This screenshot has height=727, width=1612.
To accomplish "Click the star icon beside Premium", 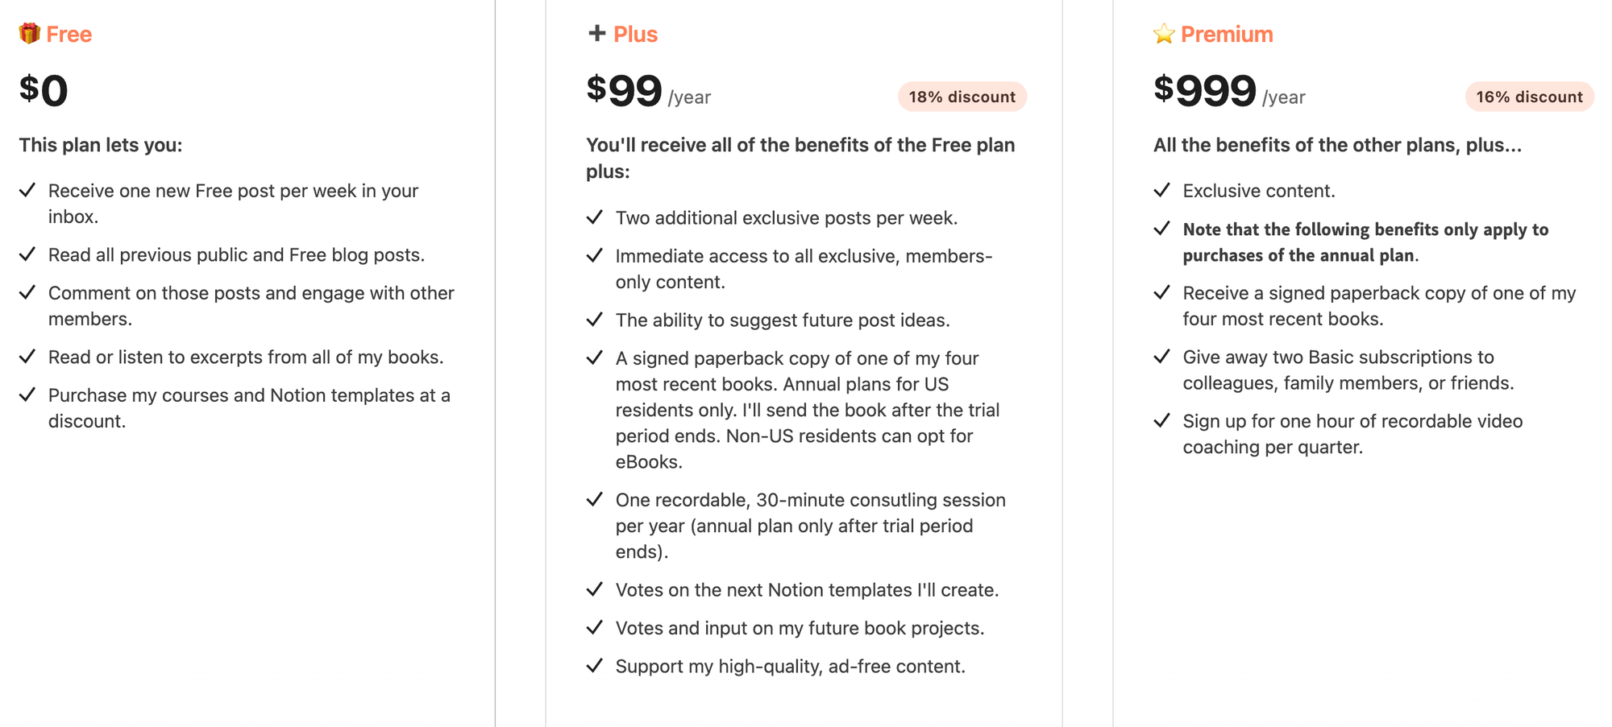I will pyautogui.click(x=1164, y=34).
